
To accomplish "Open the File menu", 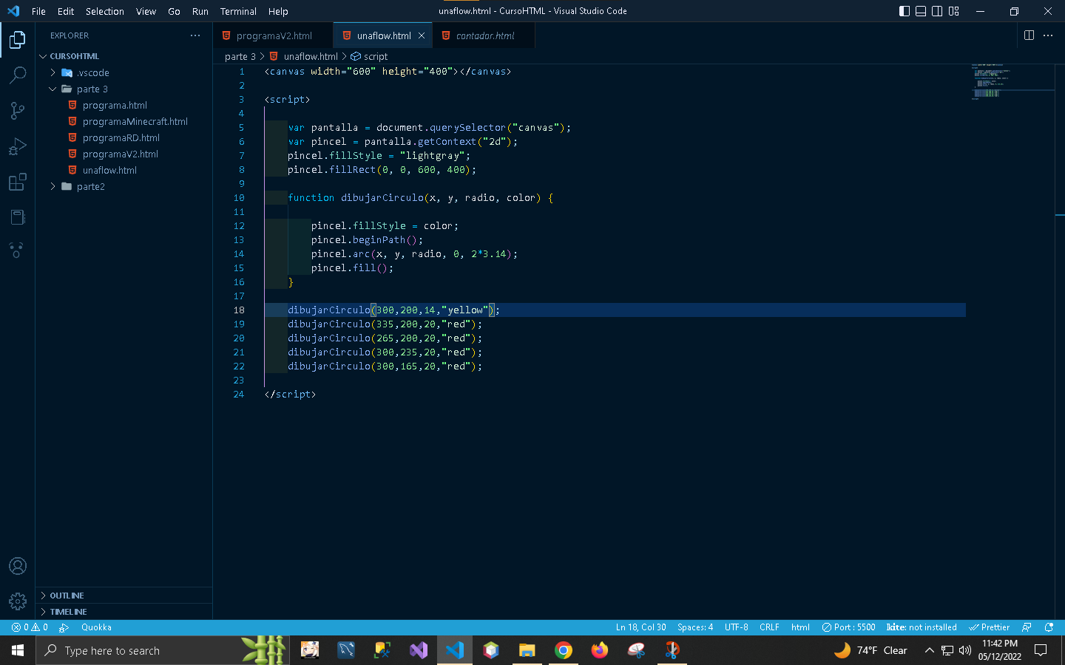I will (x=38, y=11).
